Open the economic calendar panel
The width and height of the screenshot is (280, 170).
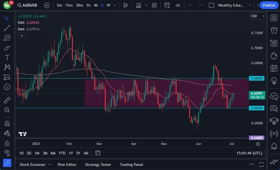click(x=274, y=68)
